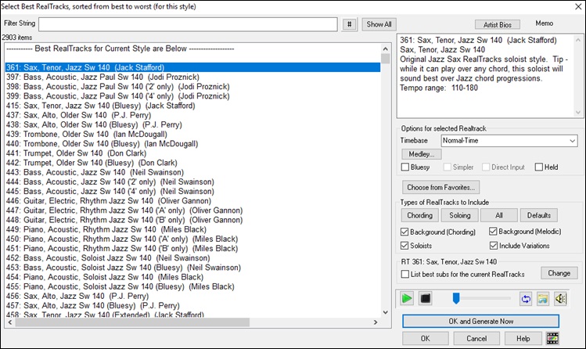Open Choose from Favorites...
Image resolution: width=586 pixels, height=349 pixels.
coord(441,187)
